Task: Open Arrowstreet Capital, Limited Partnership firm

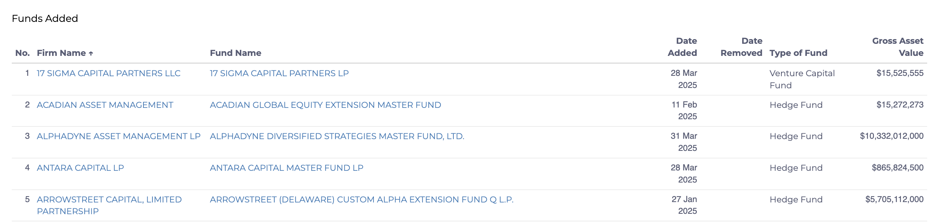Action: [109, 206]
